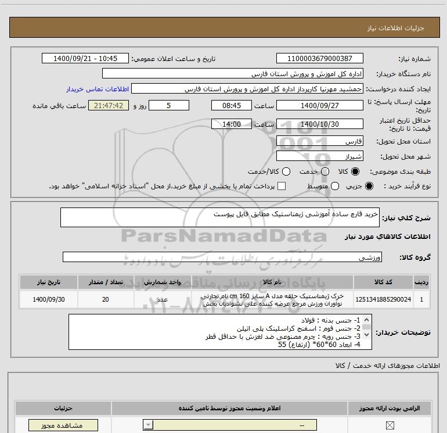The width and height of the screenshot is (447, 433).
Task: Toggle the اسناد خزانه اسلامی payment checkbox
Action: (x=282, y=186)
